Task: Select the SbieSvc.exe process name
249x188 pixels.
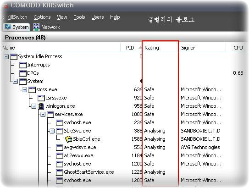Action: [77, 131]
